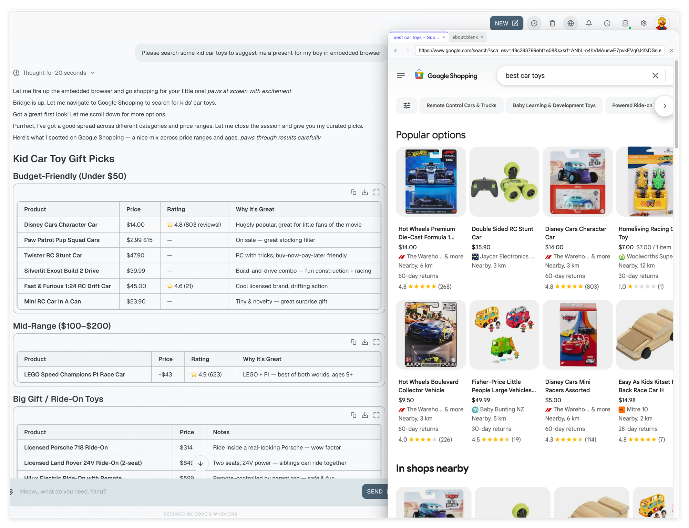Open the history clock icon
The width and height of the screenshot is (689, 528).
(x=534, y=23)
